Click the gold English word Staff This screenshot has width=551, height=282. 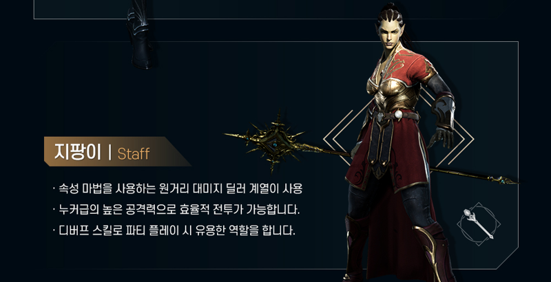point(134,153)
